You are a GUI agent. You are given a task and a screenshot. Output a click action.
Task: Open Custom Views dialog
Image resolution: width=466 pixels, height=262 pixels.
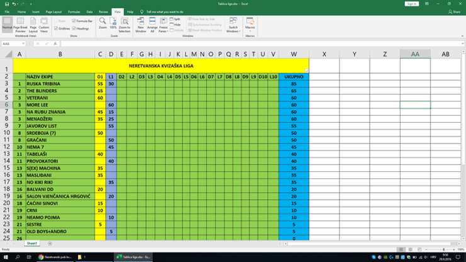pyautogui.click(x=43, y=25)
